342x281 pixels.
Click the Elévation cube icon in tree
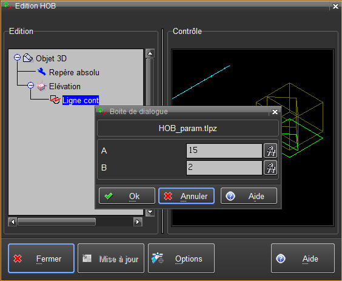[41, 86]
